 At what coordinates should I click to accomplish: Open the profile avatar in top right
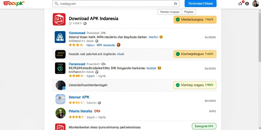pyautogui.click(x=255, y=4)
